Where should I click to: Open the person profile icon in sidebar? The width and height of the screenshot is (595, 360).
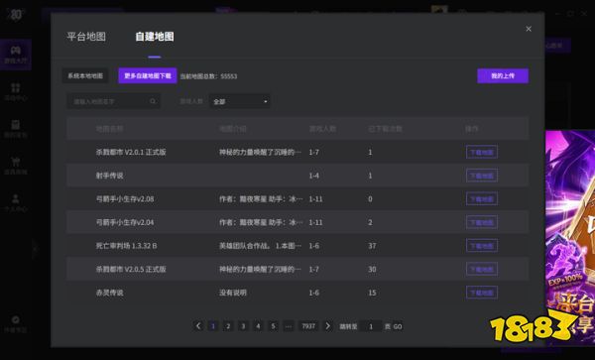click(16, 198)
